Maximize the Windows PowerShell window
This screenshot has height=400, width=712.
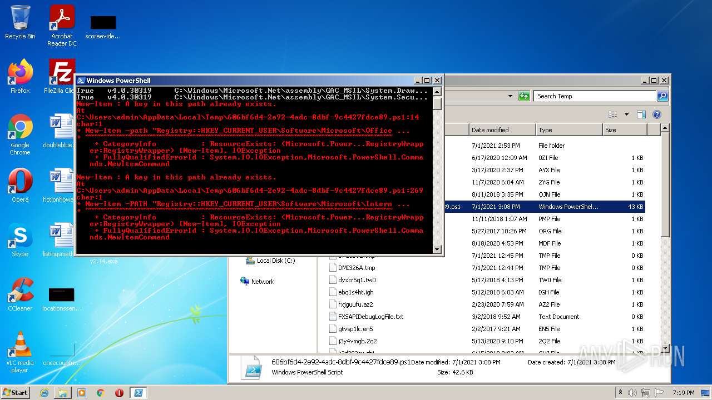427,81
